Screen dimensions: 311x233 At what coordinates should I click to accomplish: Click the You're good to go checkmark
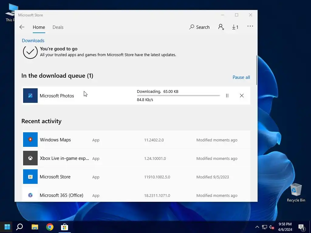click(30, 52)
